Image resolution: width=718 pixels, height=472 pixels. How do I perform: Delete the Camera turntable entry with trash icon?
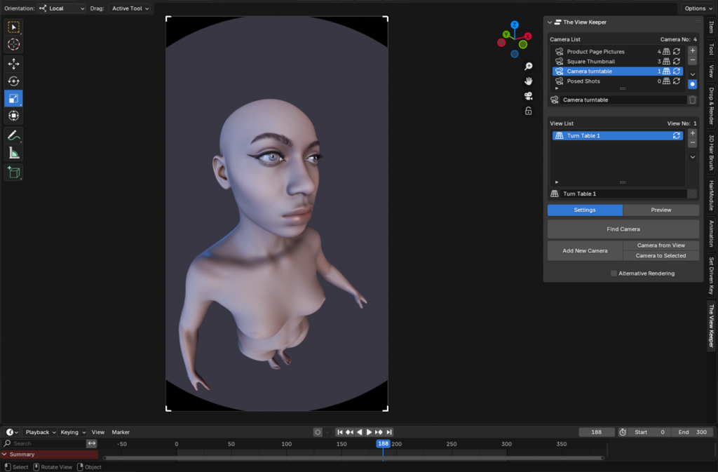tap(692, 100)
